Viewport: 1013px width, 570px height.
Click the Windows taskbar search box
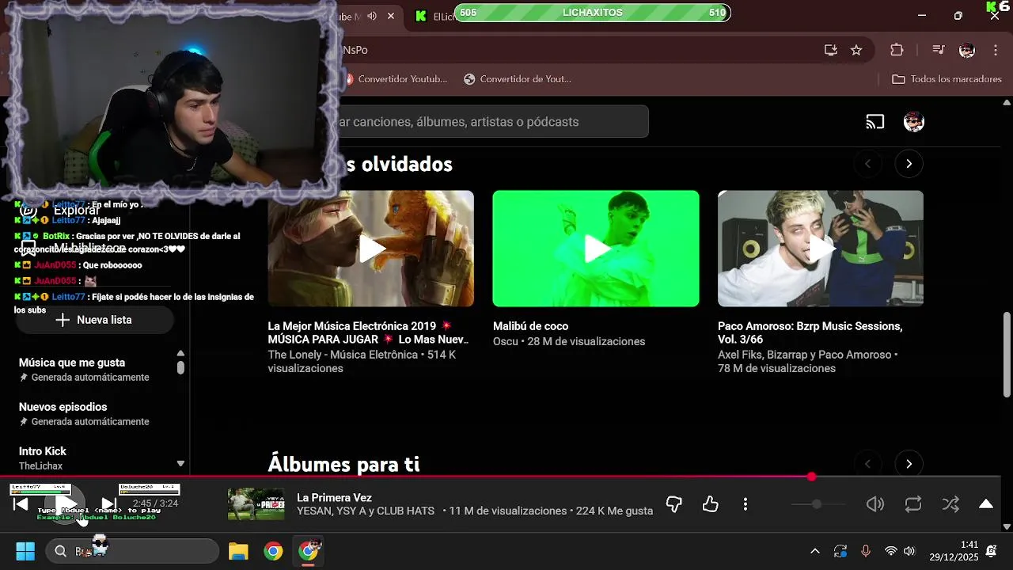click(x=132, y=551)
